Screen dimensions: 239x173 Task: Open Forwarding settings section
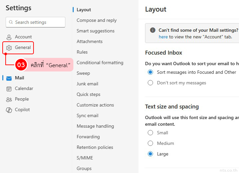click(88, 137)
